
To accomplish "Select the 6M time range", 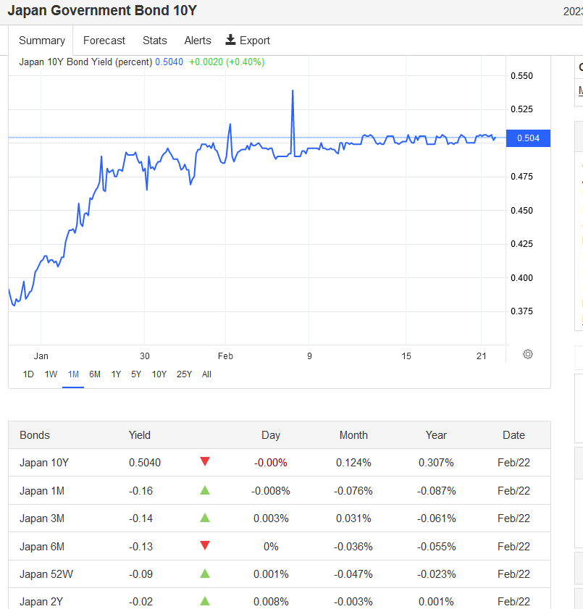I will click(x=95, y=374).
